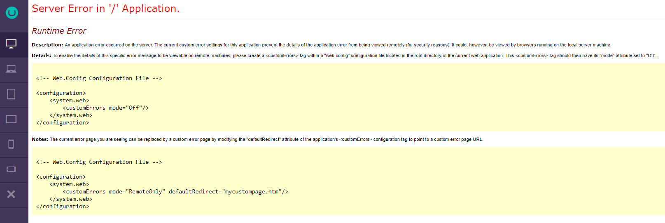Switch to laptop preview mode
Image resolution: width=665 pixels, height=223 pixels.
point(11,69)
